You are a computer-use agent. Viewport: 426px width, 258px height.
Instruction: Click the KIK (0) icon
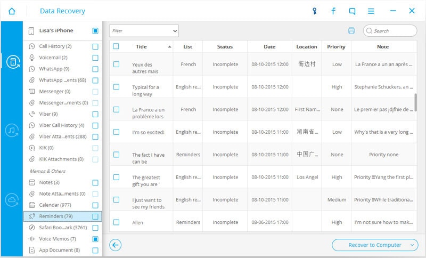(x=32, y=148)
